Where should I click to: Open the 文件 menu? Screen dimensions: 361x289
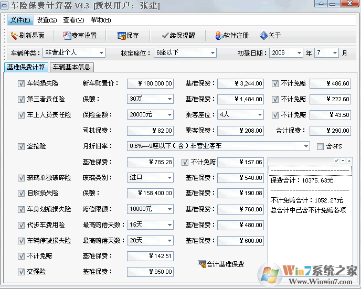tap(20, 20)
